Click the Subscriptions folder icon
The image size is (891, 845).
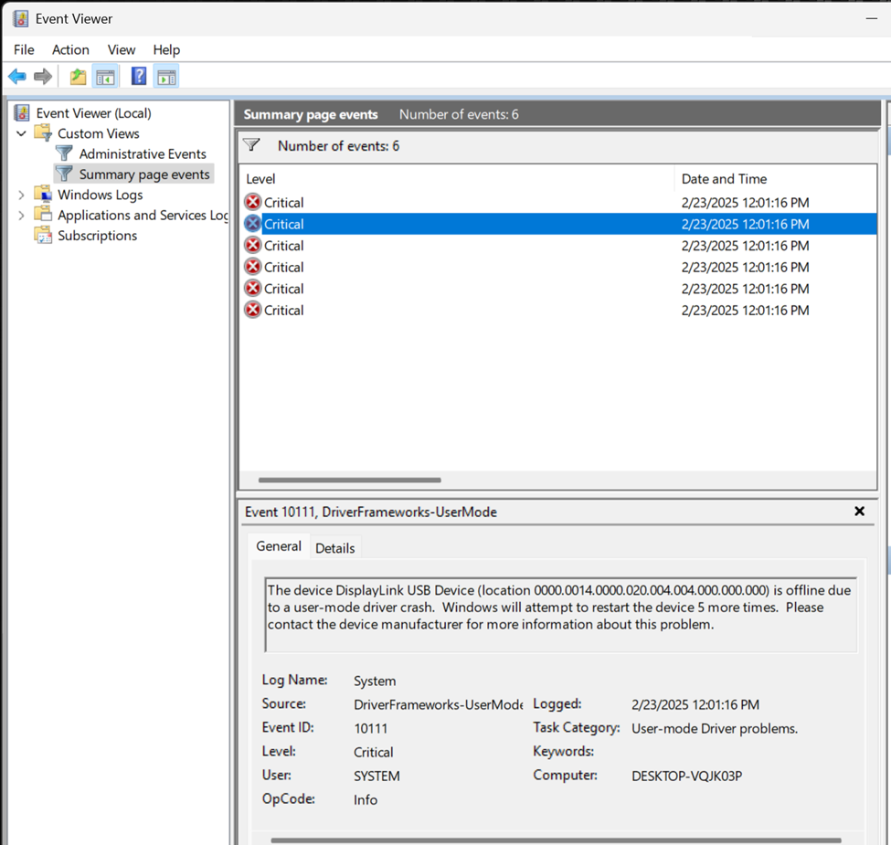coord(43,235)
